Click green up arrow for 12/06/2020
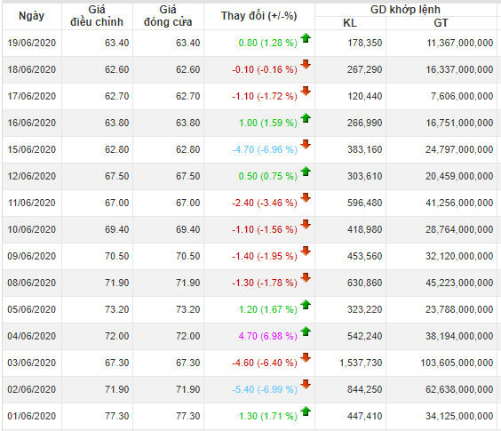The image size is (501, 431). (306, 172)
